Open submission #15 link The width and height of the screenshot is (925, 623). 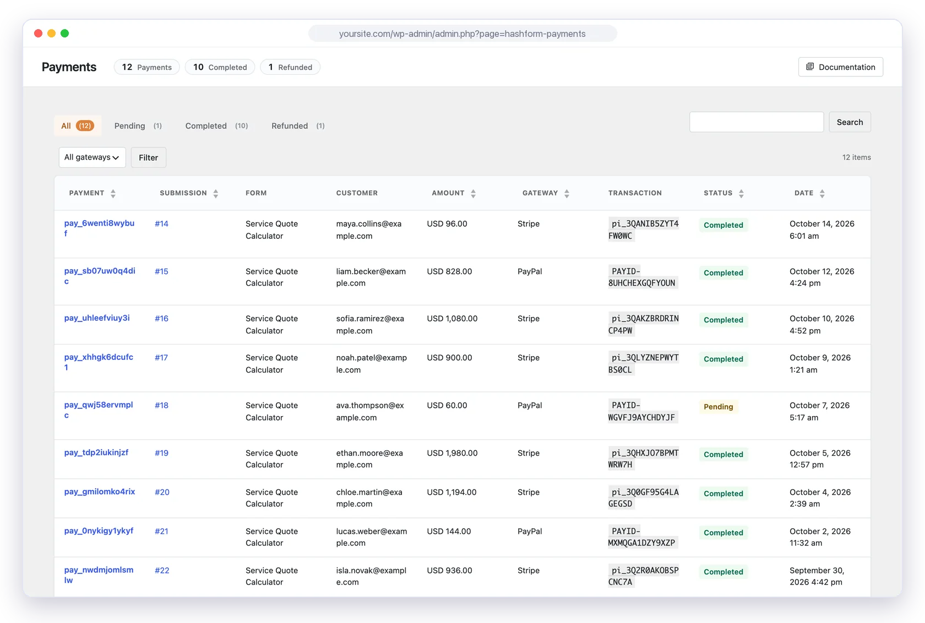click(161, 271)
